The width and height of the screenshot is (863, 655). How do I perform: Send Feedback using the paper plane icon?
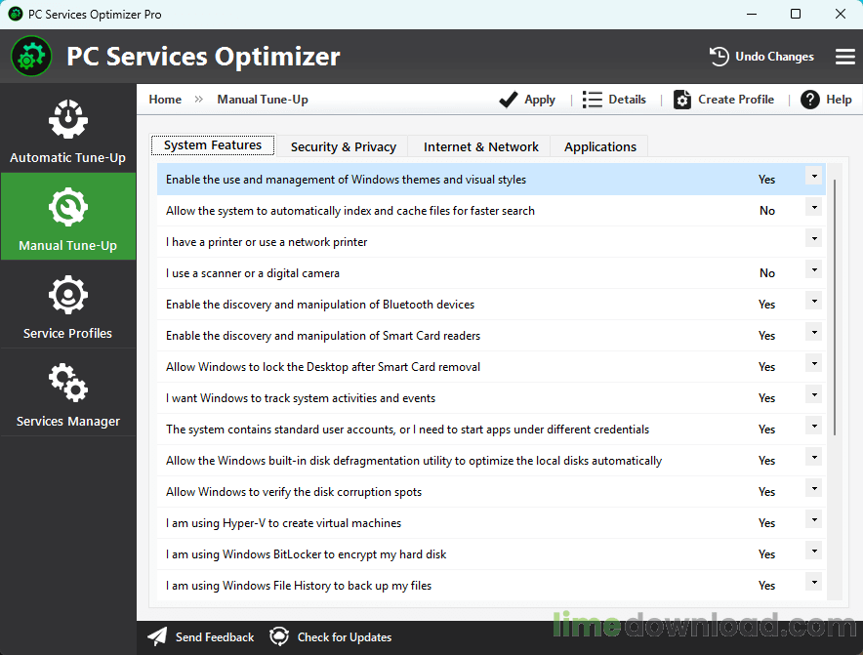(200, 636)
